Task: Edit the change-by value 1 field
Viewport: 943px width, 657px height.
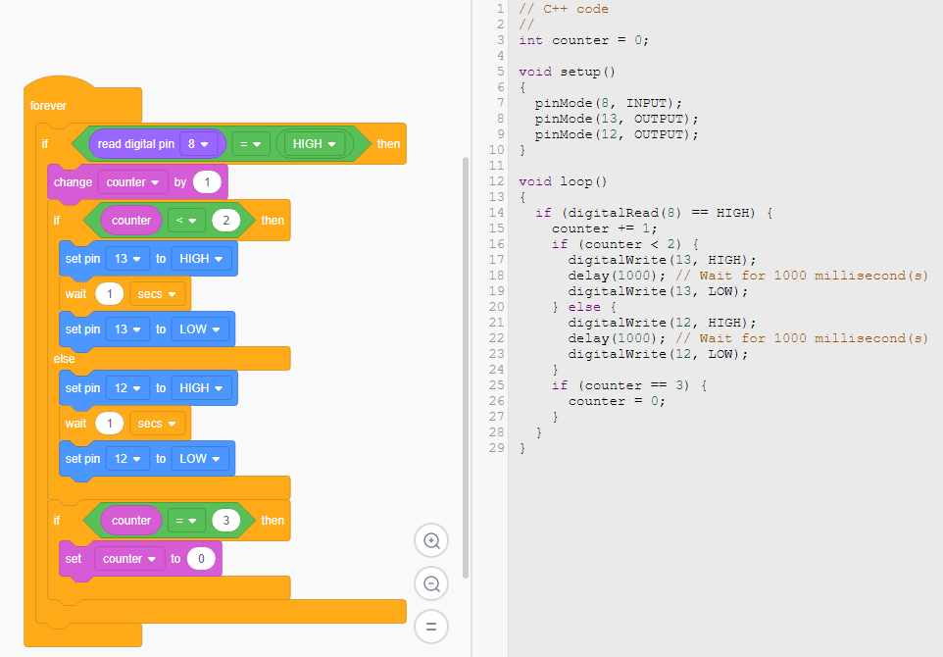Action: (x=208, y=182)
